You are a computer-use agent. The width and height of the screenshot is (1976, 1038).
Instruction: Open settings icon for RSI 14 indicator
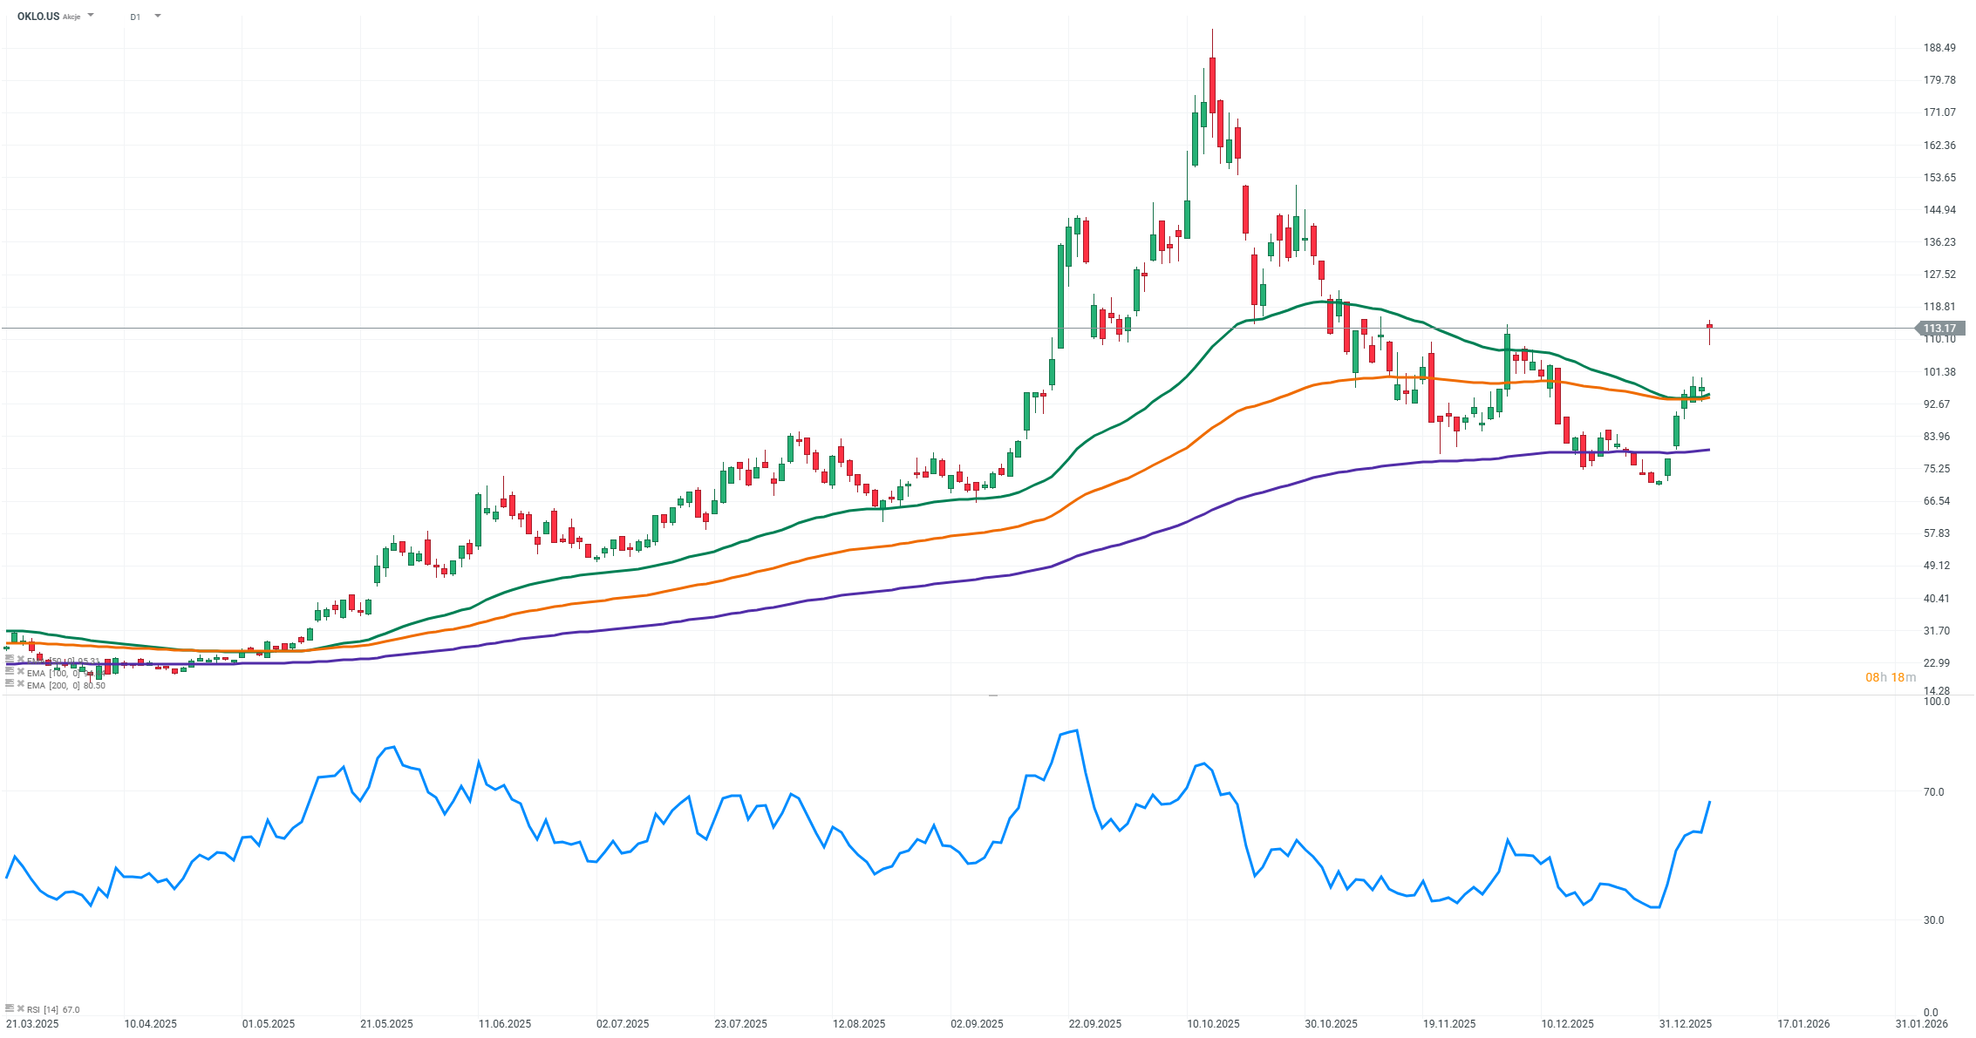coord(10,1008)
